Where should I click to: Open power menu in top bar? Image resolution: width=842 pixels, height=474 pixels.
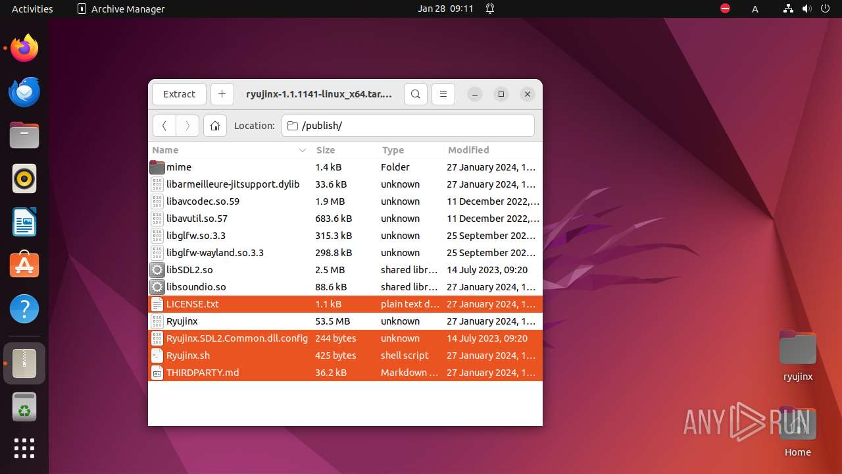(x=825, y=9)
